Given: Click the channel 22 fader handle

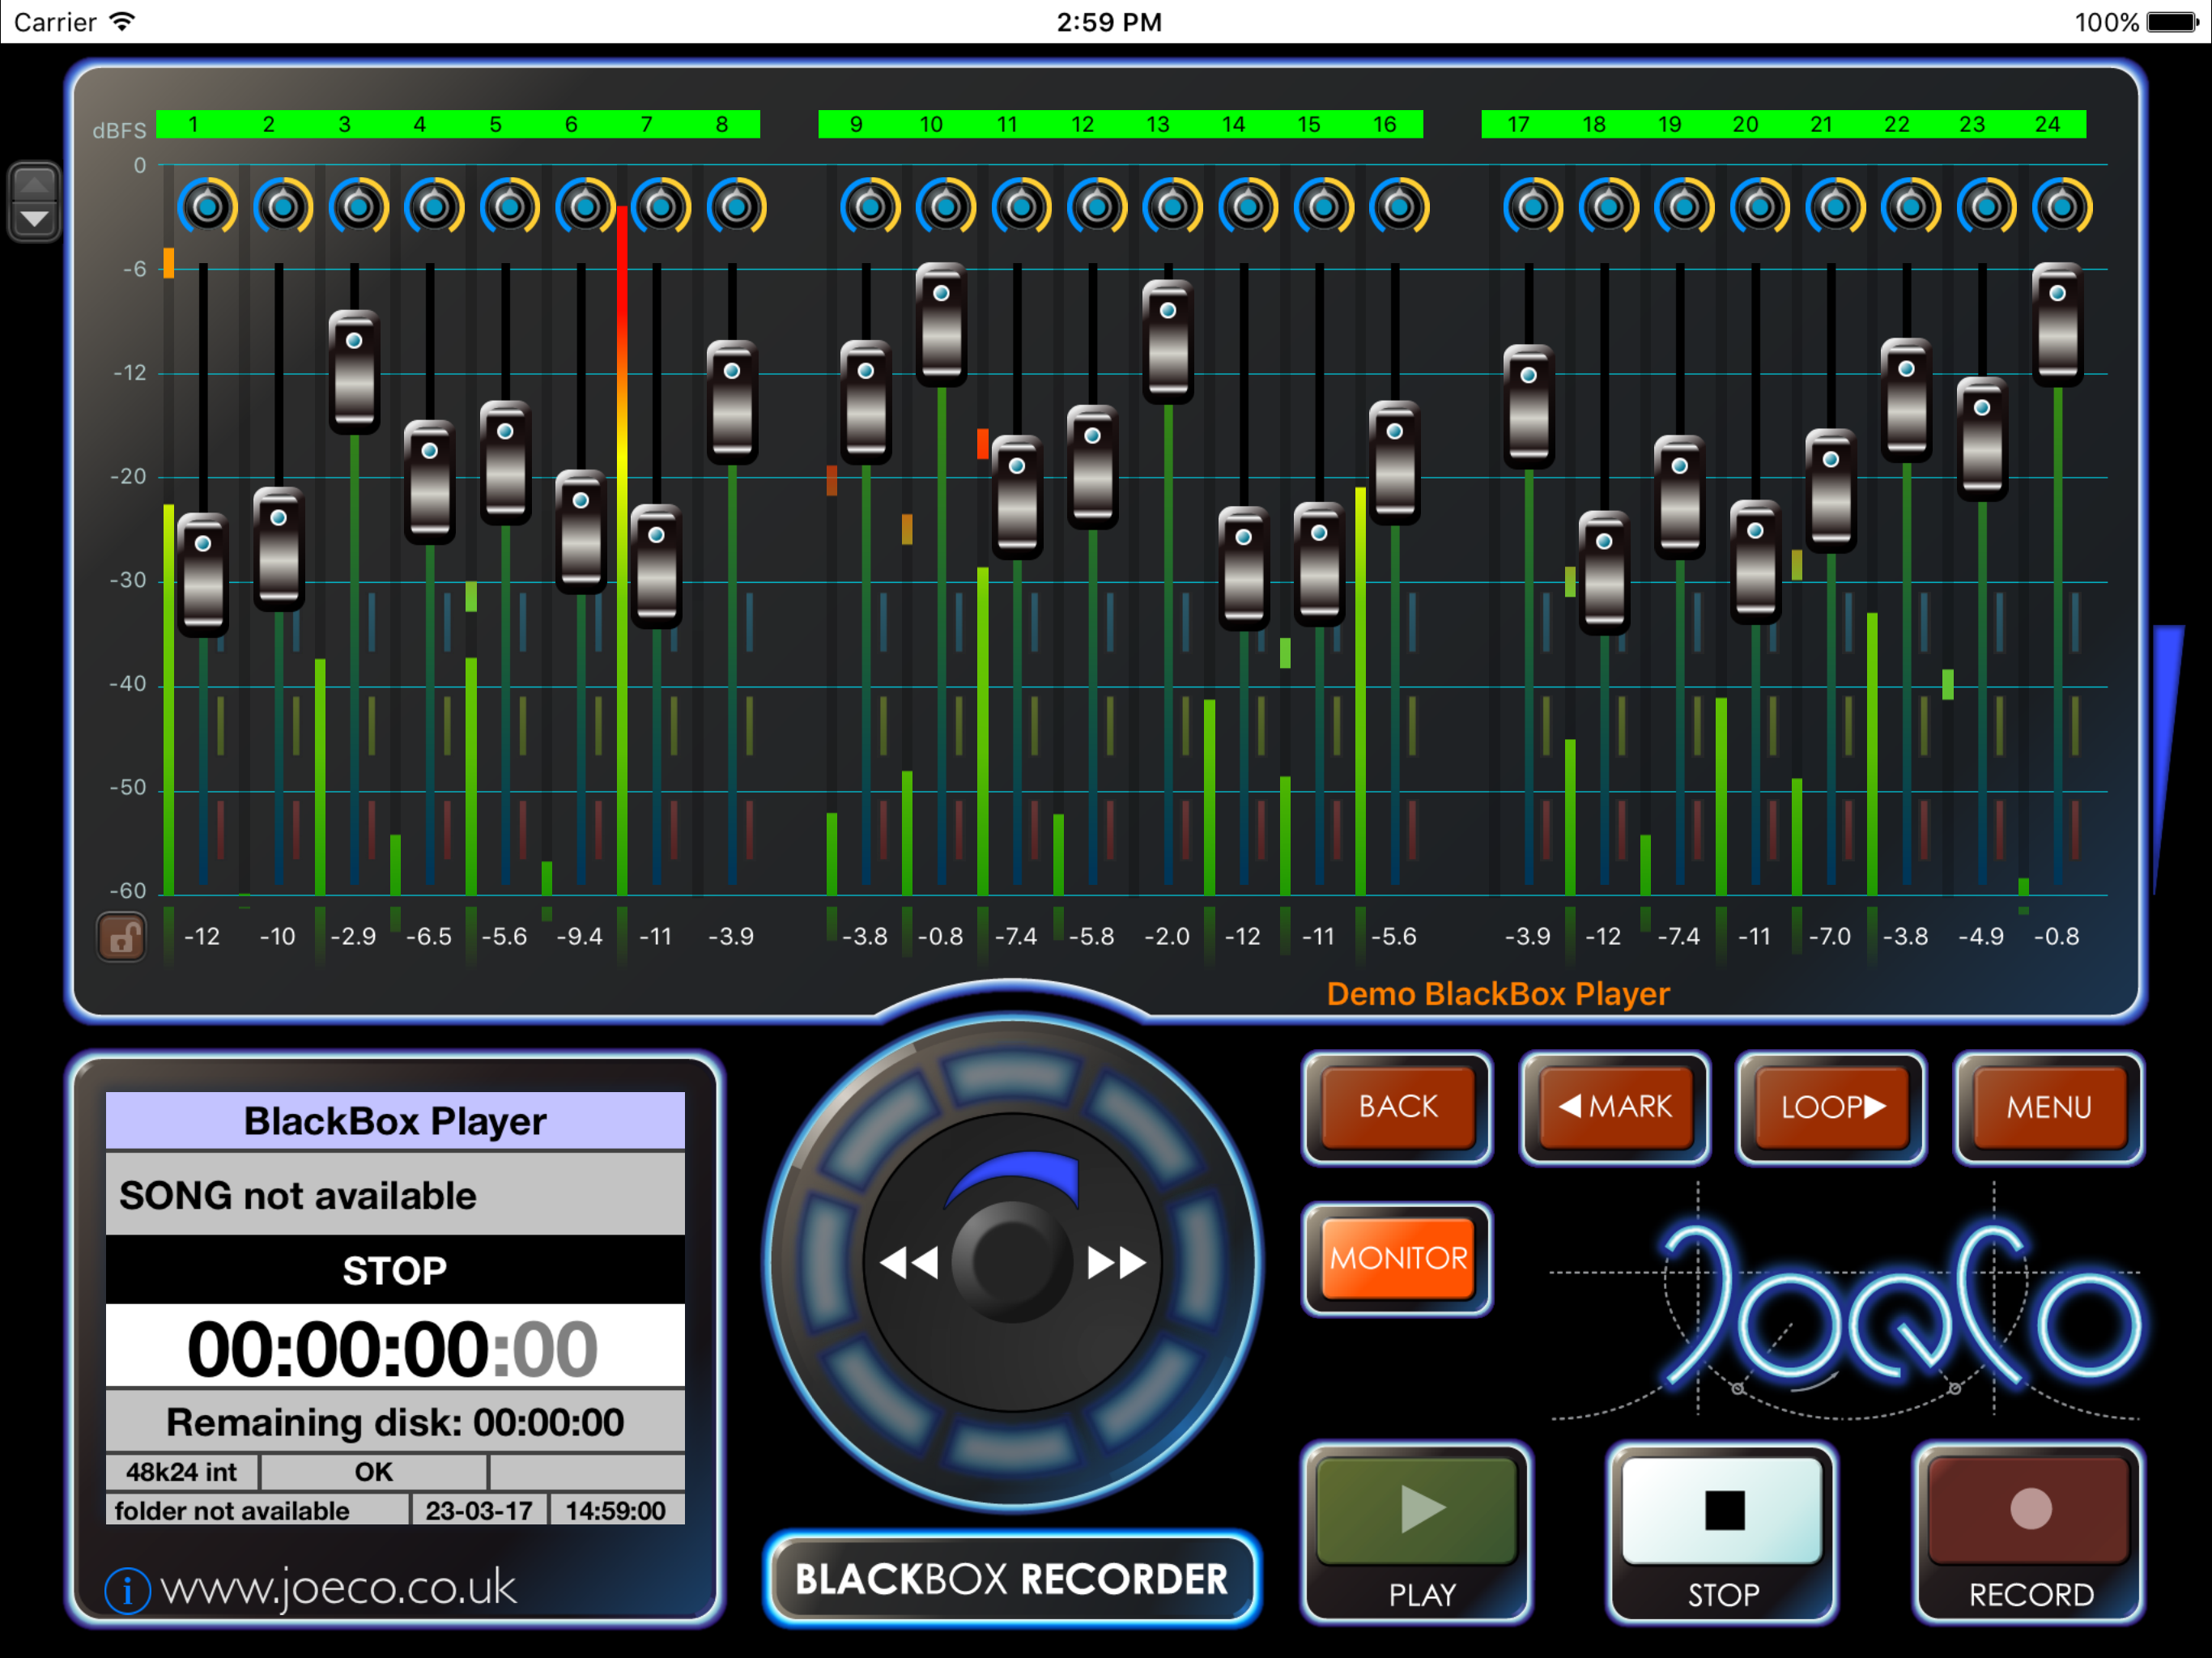Looking at the screenshot, I should pos(1906,400).
